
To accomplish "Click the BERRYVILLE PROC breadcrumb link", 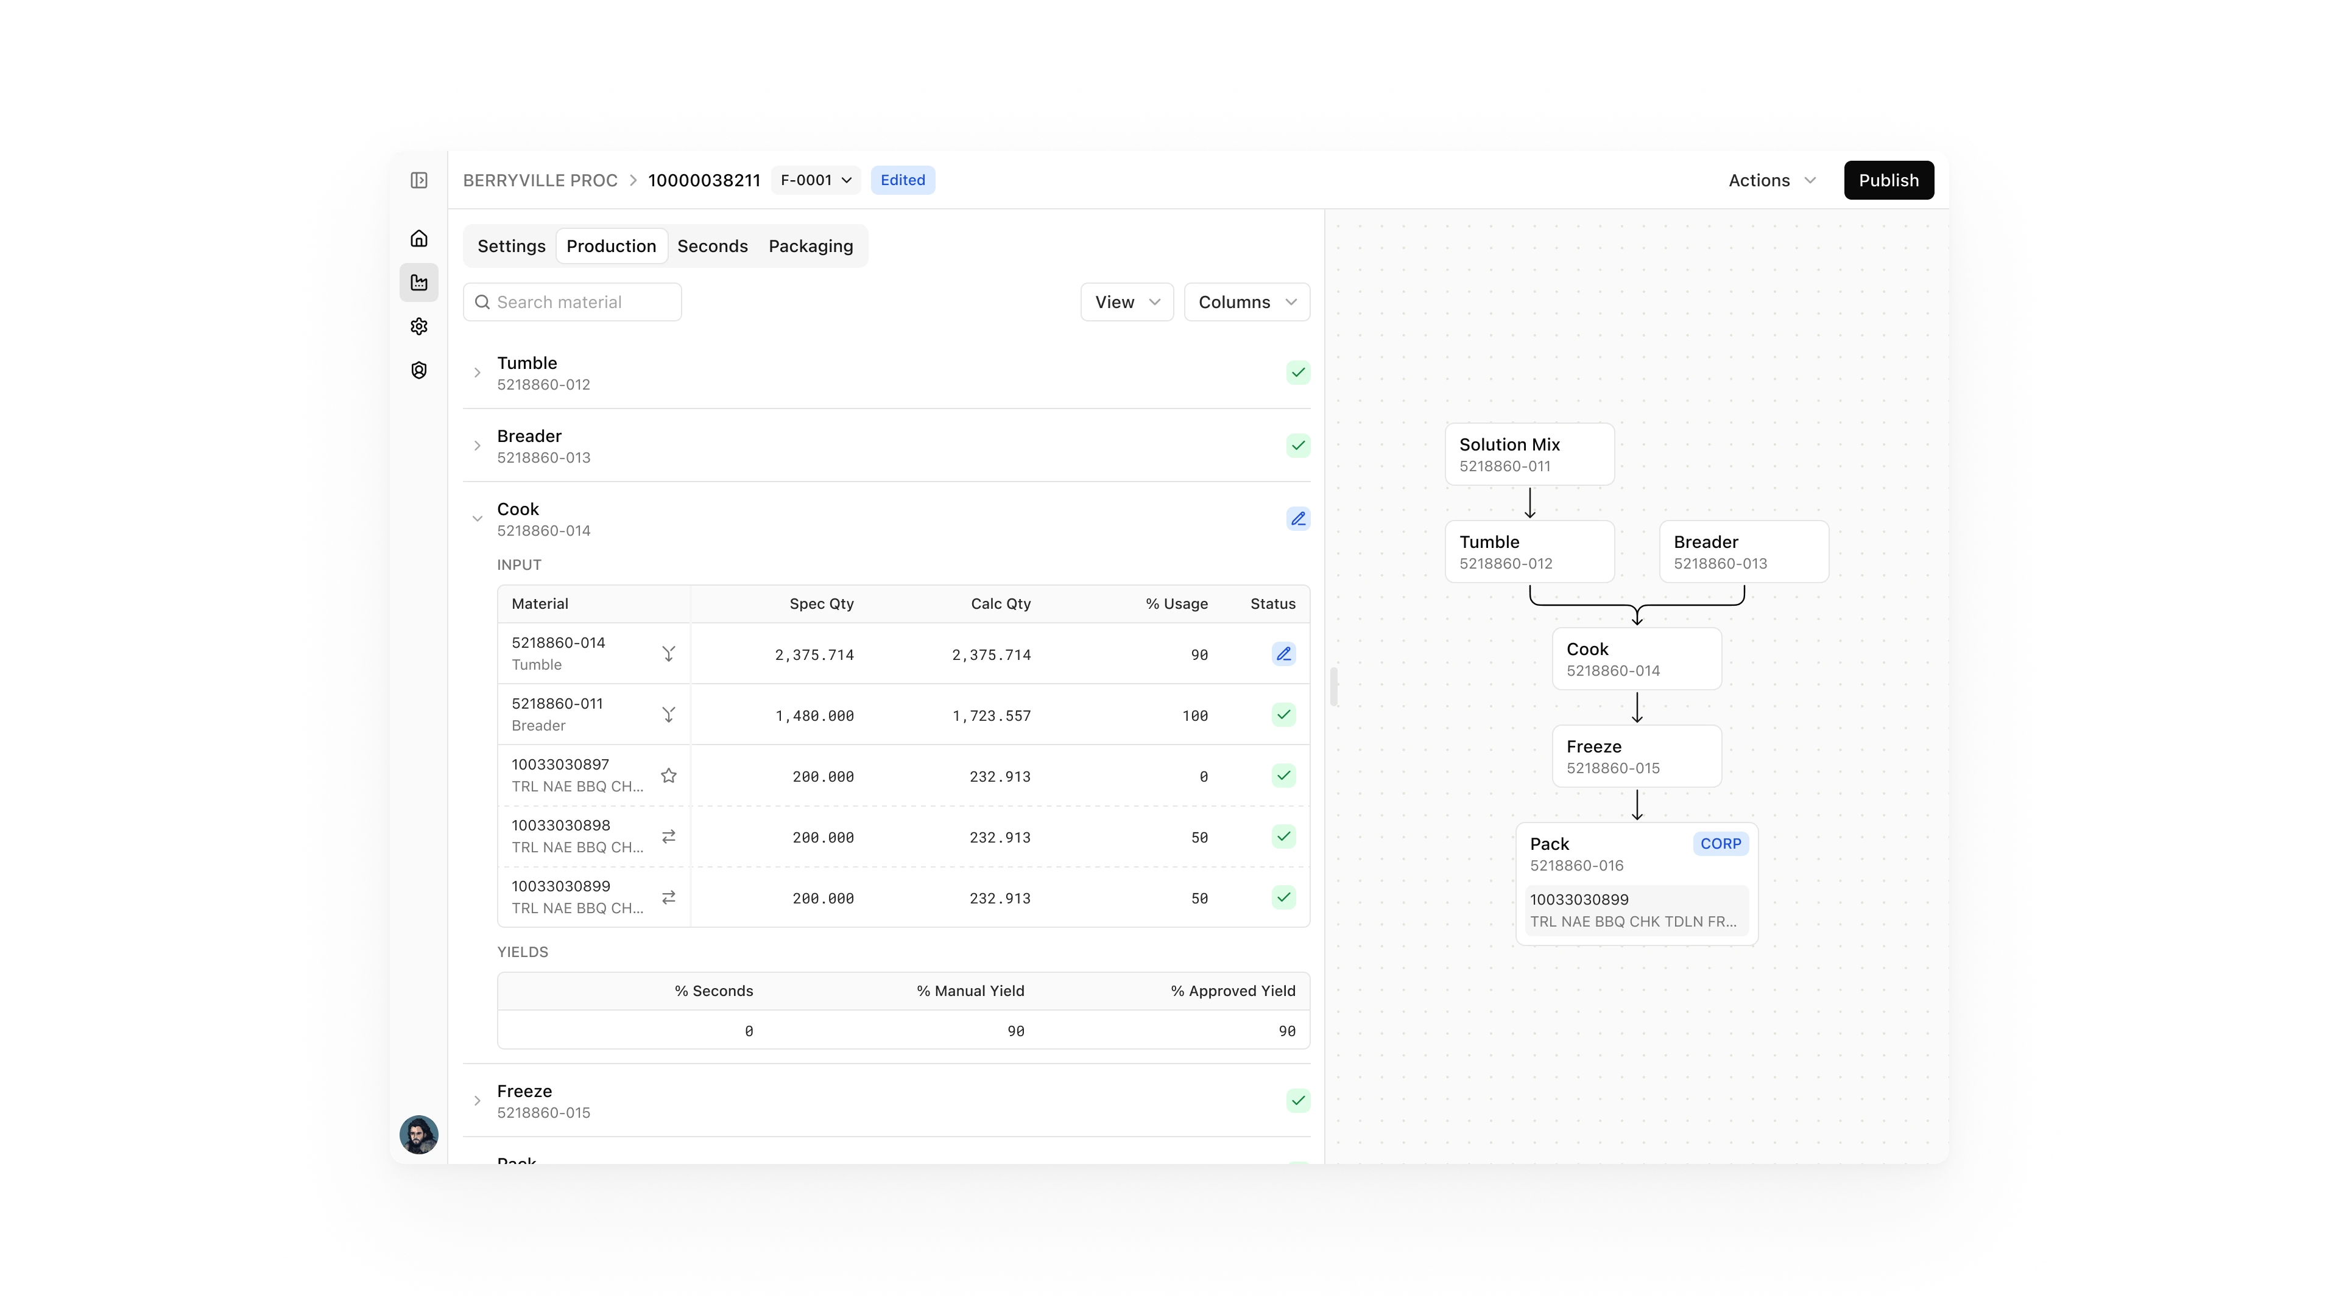I will (540, 181).
